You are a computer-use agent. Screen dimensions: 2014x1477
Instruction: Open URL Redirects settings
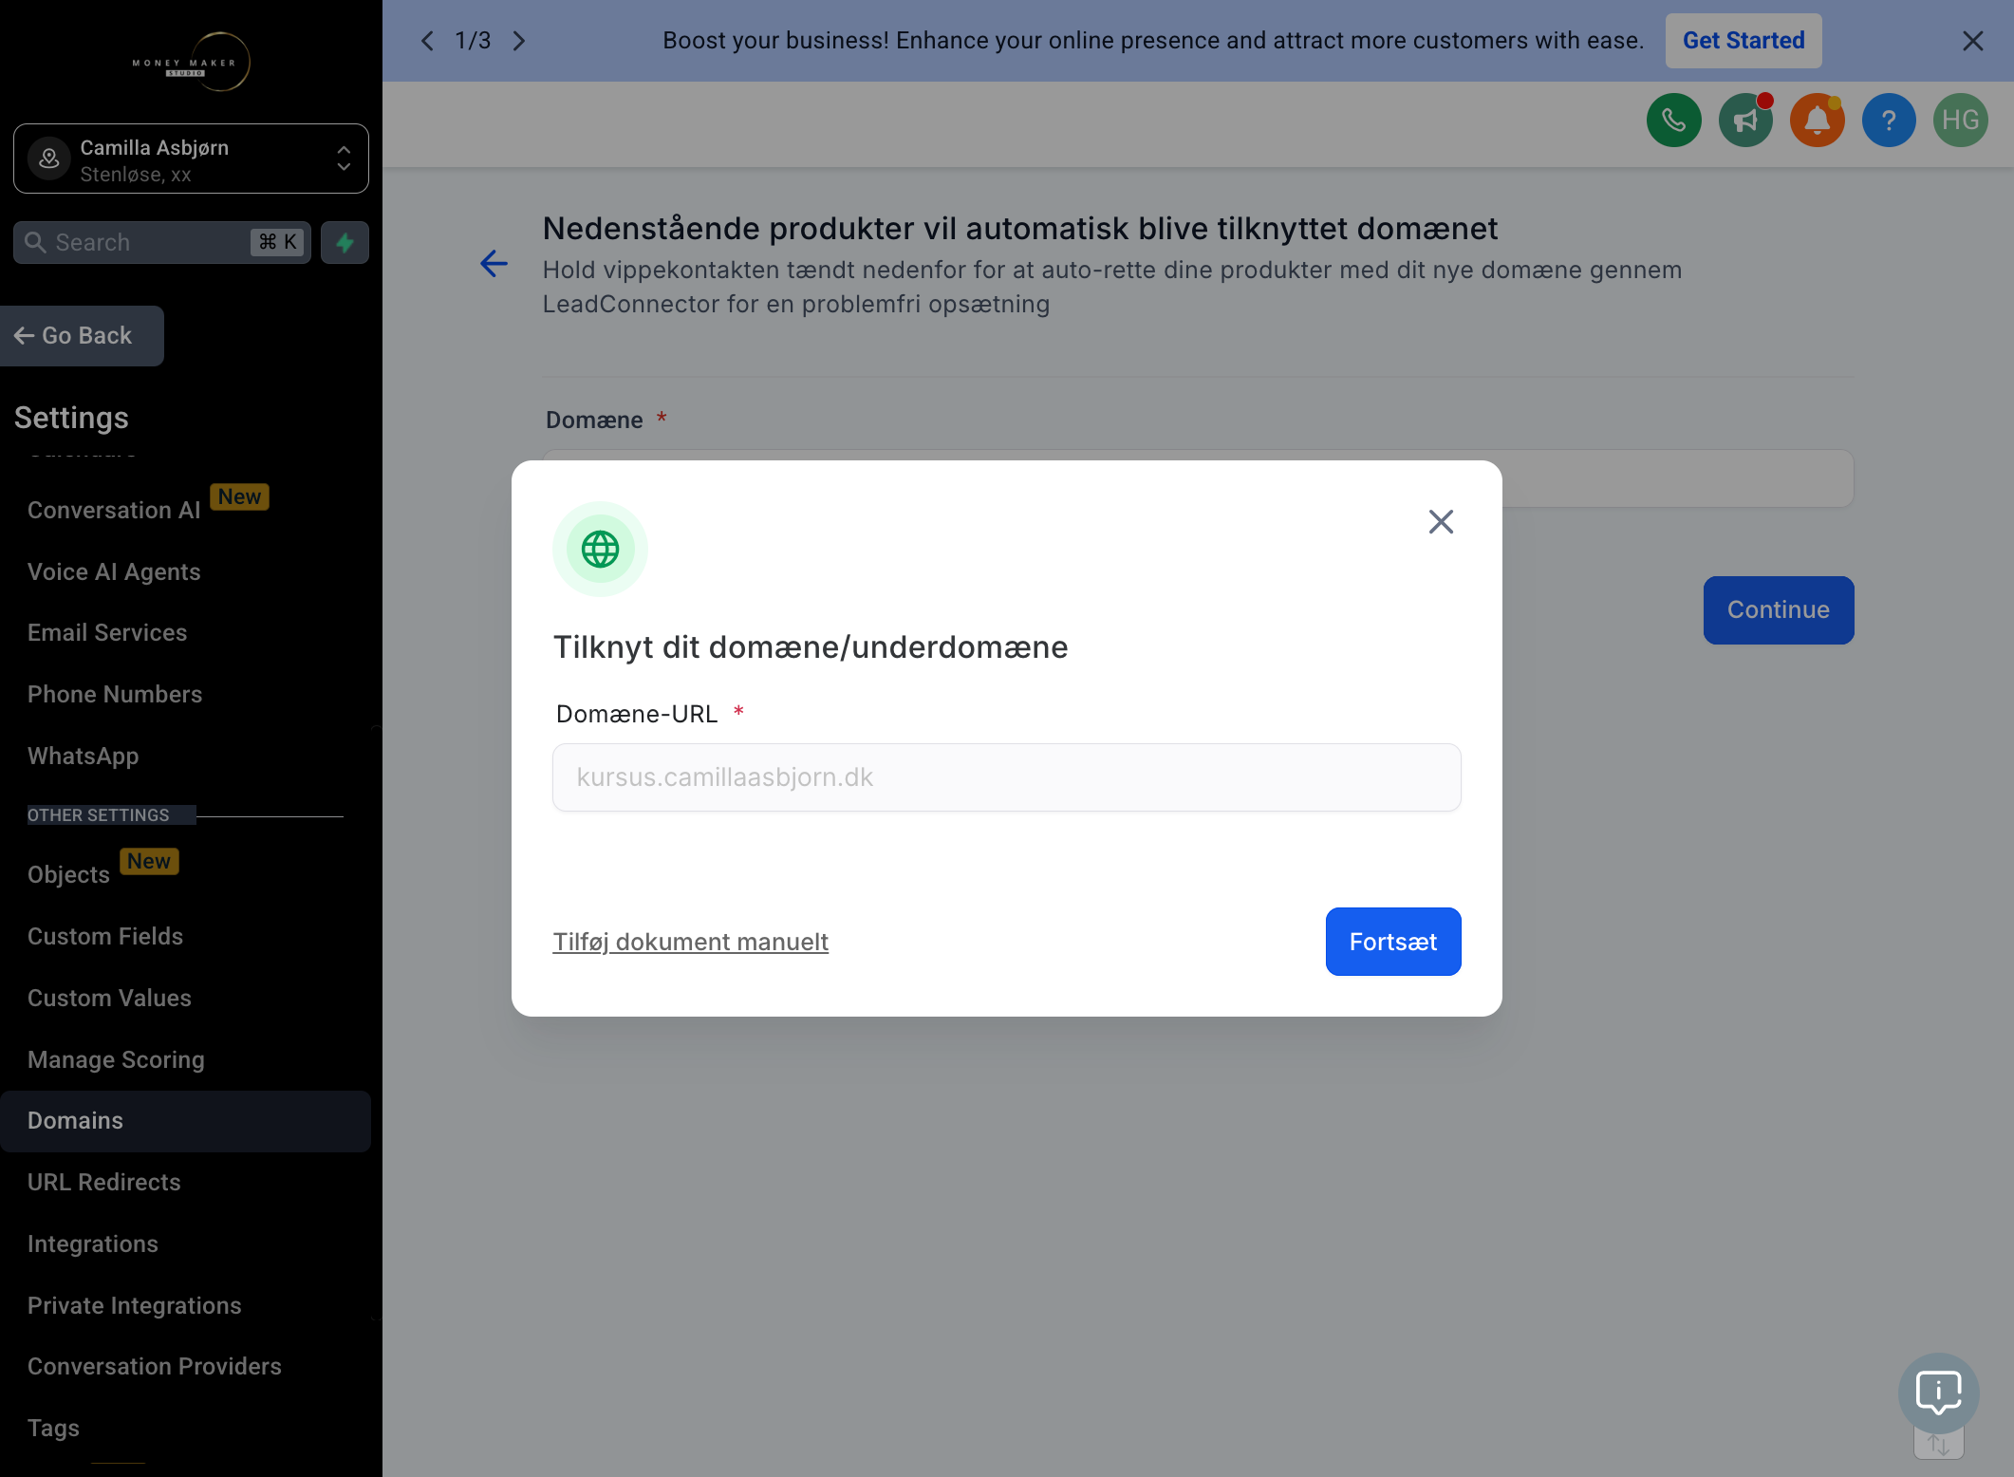103,1183
